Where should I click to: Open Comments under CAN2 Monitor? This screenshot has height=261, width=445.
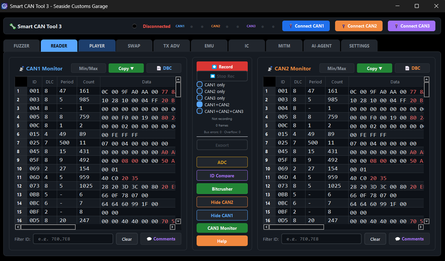coord(409,239)
